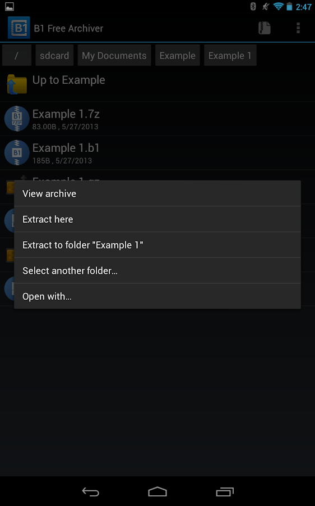The image size is (315, 506).
Task: Tap the Example 1.7z archive icon
Action: click(x=17, y=119)
